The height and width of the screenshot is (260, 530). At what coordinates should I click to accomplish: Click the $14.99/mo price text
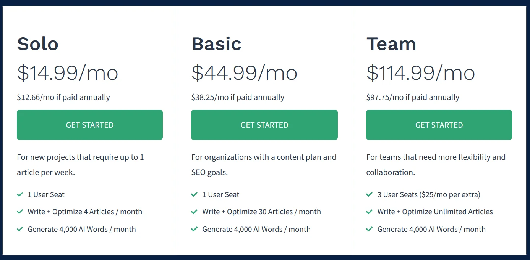coord(68,72)
